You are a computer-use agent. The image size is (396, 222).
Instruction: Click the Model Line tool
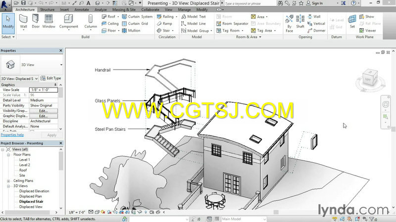click(x=194, y=23)
